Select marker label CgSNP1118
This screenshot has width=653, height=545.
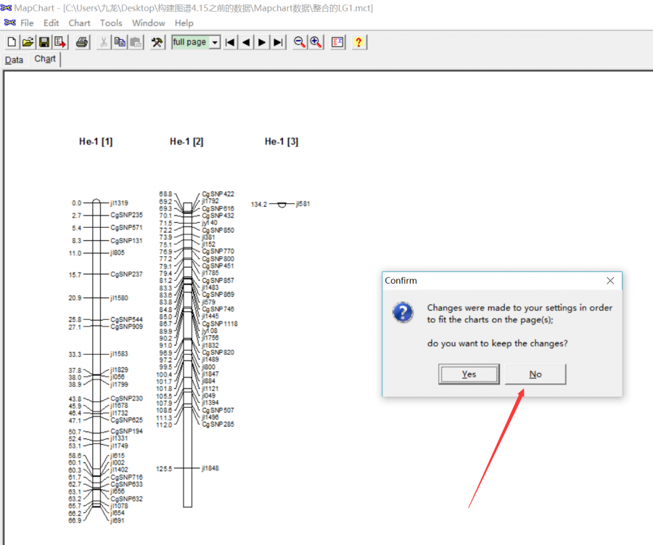pos(220,324)
